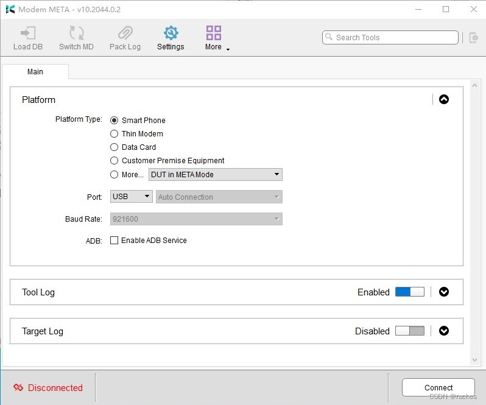Click the scrollbar up arrow
The height and width of the screenshot is (405, 486).
[x=474, y=85]
